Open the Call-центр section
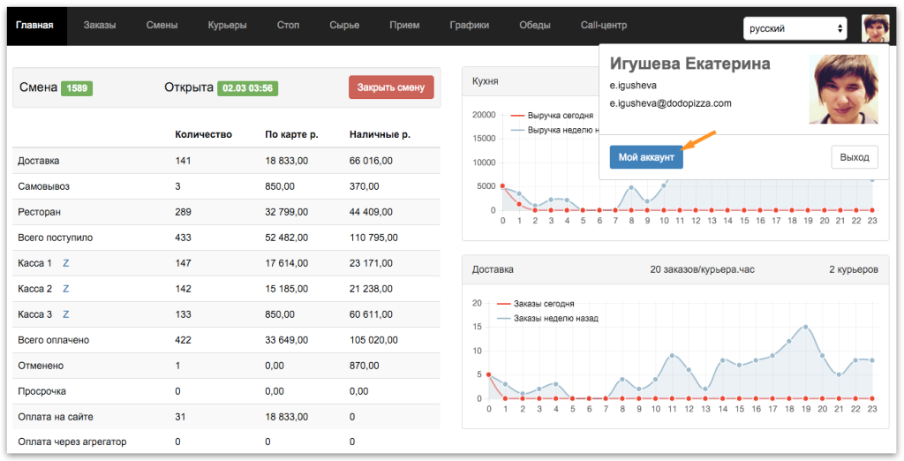 604,26
